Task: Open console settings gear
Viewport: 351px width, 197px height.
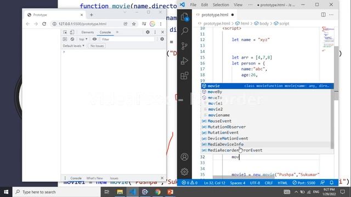Action: coord(162,39)
